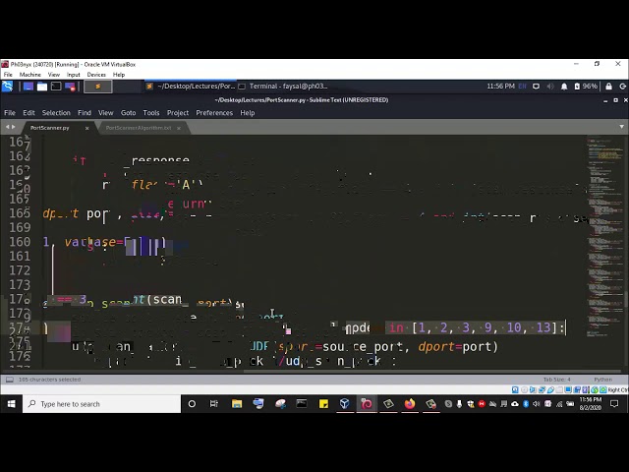Click the previous tab arrow

pyautogui.click(x=7, y=127)
